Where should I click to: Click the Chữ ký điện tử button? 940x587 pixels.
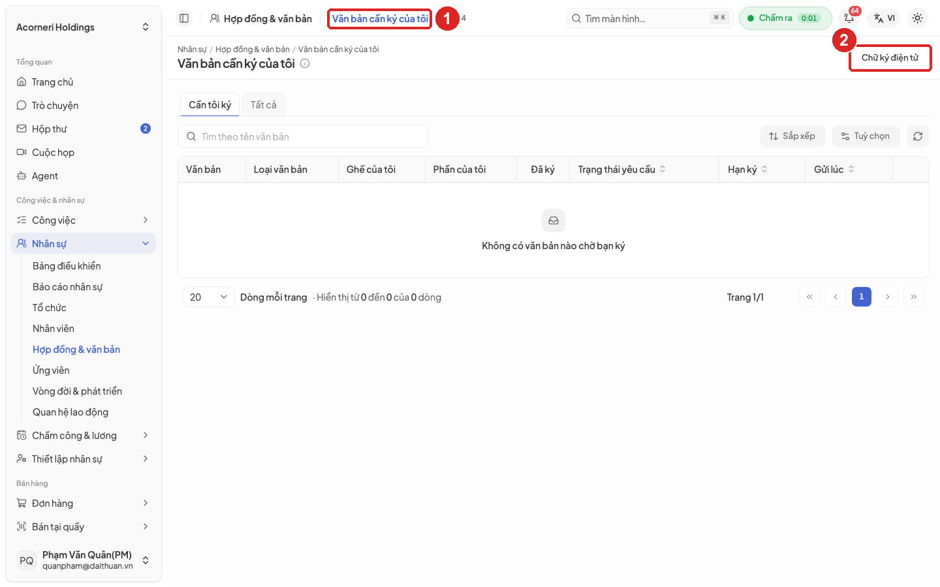tap(890, 57)
